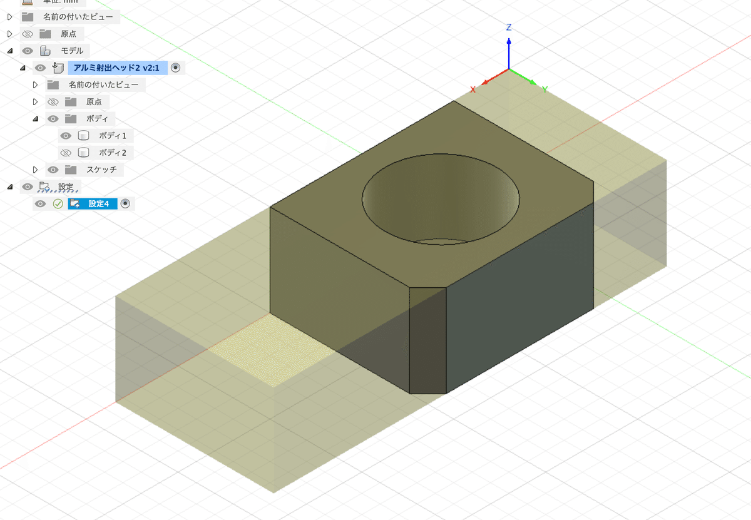Hide the スケッチ folder via eye icon
Viewport: 751px width, 520px height.
click(x=53, y=170)
